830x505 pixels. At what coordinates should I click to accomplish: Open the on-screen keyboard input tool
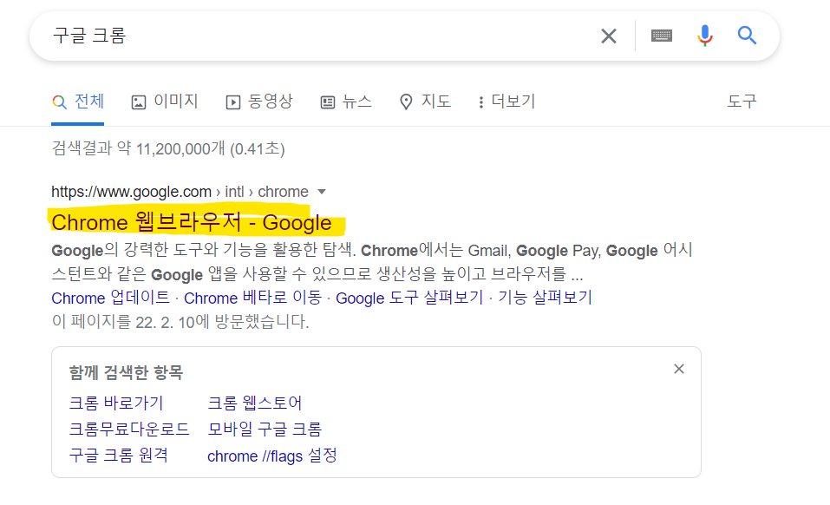661,36
